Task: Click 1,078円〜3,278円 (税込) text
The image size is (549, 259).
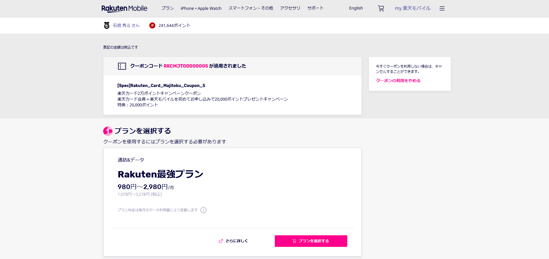Action: click(x=140, y=194)
